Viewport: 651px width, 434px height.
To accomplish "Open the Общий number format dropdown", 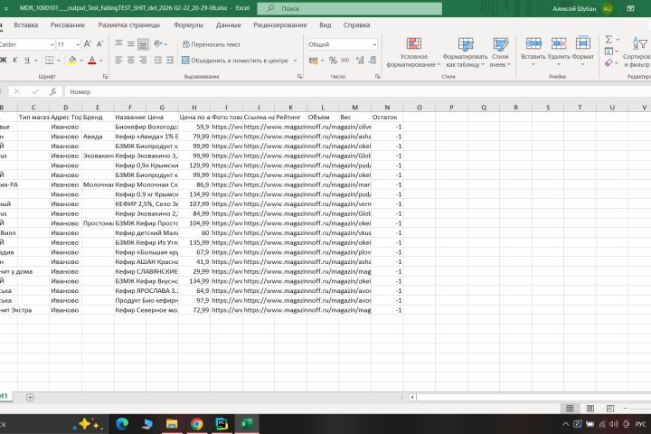I will (x=374, y=44).
